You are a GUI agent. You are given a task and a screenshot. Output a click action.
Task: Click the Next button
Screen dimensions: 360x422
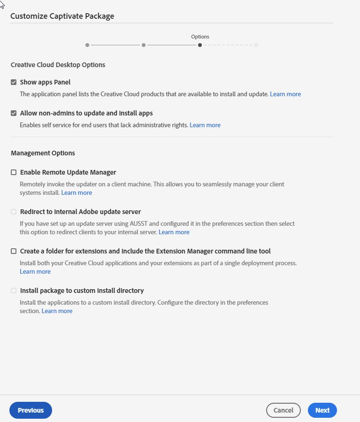coord(322,410)
